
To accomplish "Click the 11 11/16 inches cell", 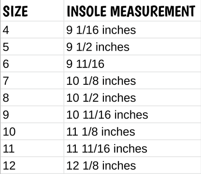I will (132, 148).
